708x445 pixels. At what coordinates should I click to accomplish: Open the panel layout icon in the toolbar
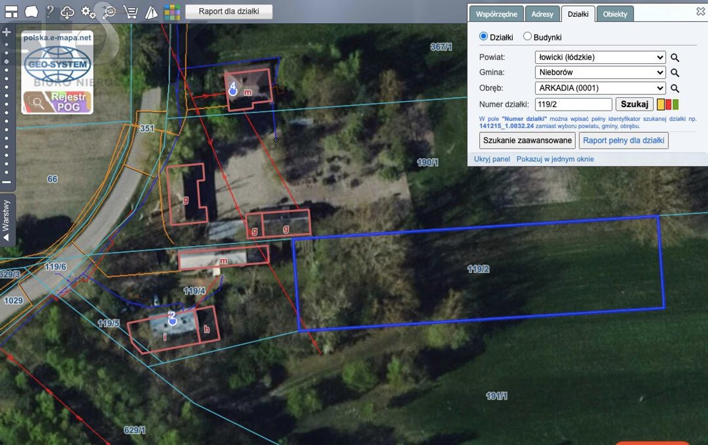point(11,12)
